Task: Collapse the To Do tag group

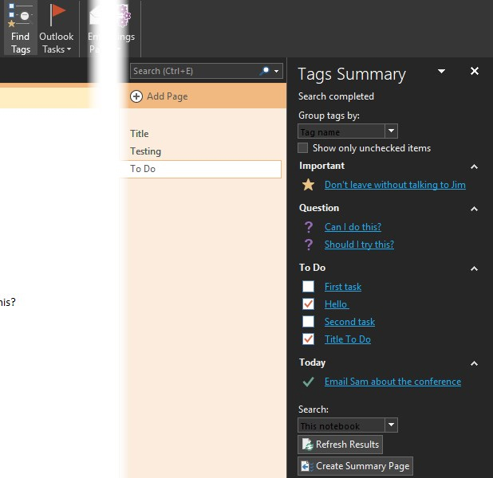Action: coord(475,268)
